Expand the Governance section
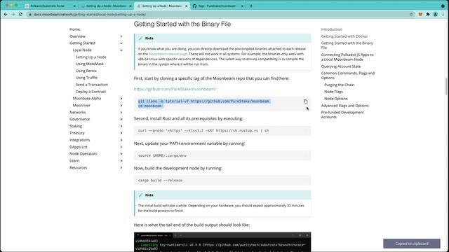 click(121, 119)
